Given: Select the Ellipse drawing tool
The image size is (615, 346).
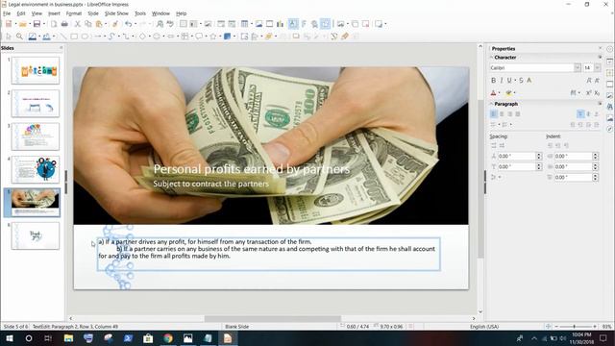Looking at the screenshot, I should click(85, 37).
